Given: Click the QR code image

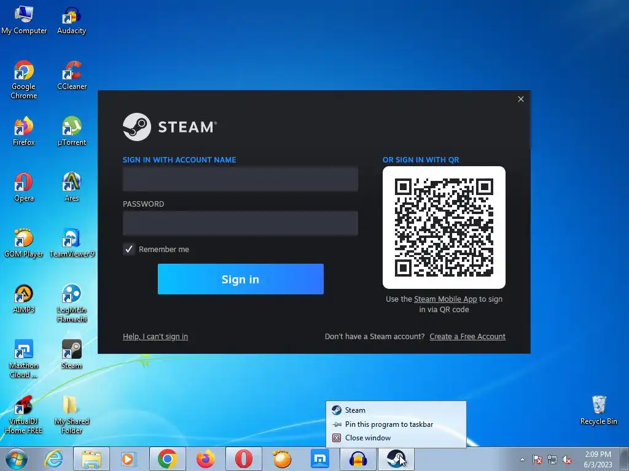Looking at the screenshot, I should click(444, 228).
